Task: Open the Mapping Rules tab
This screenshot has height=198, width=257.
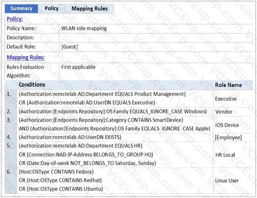Action: coord(89,9)
